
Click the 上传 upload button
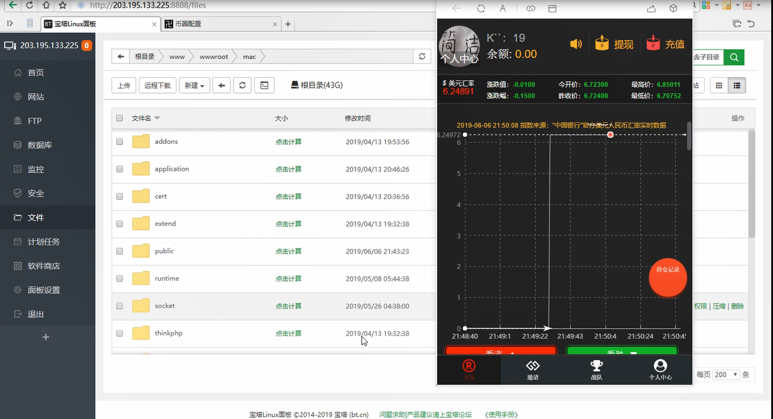124,85
